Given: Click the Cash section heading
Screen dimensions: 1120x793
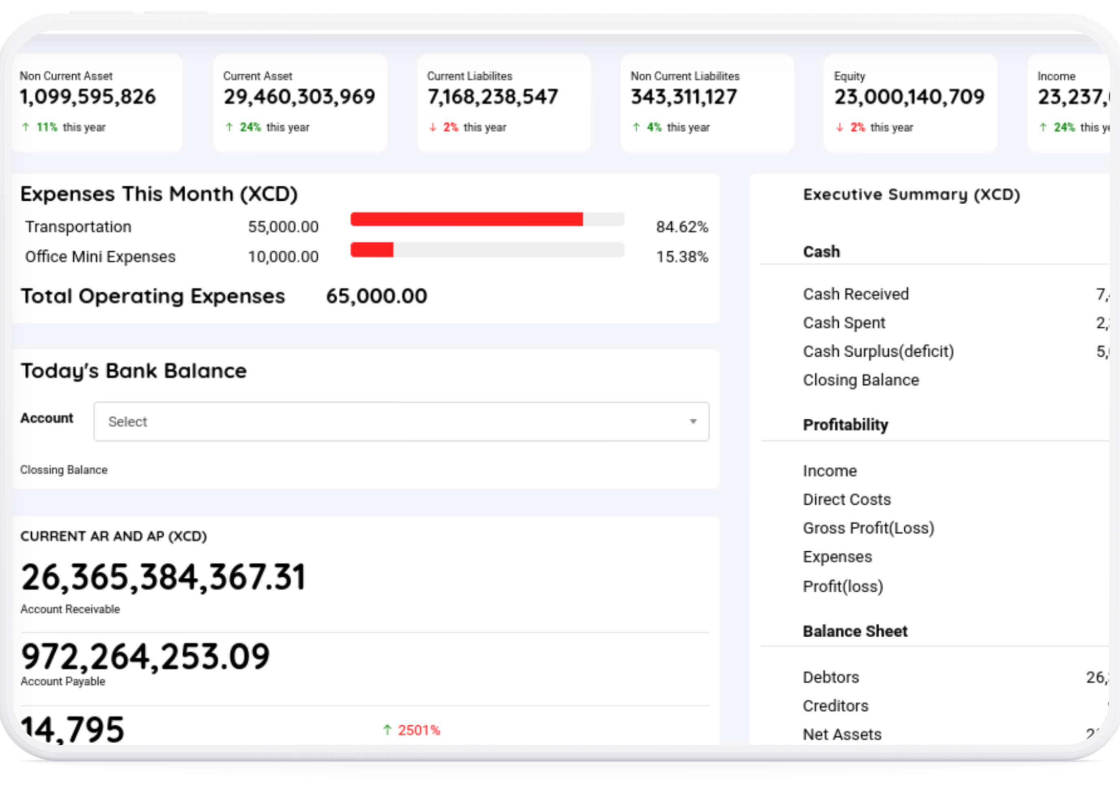Looking at the screenshot, I should pos(821,251).
